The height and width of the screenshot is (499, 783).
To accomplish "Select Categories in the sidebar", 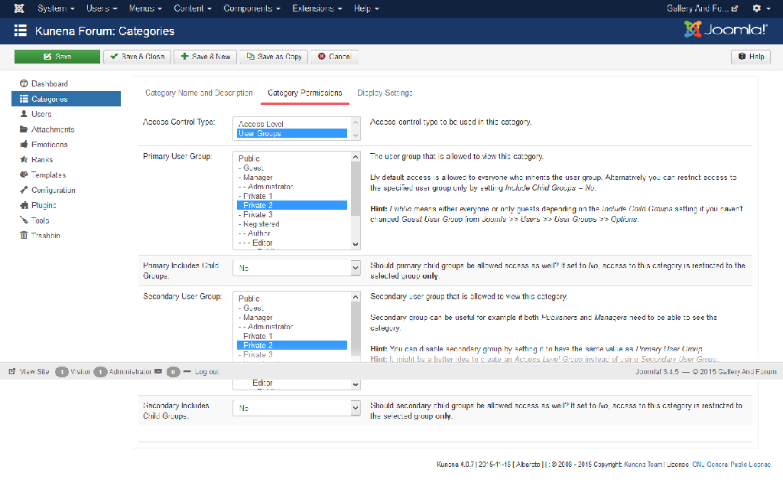I will [66, 99].
